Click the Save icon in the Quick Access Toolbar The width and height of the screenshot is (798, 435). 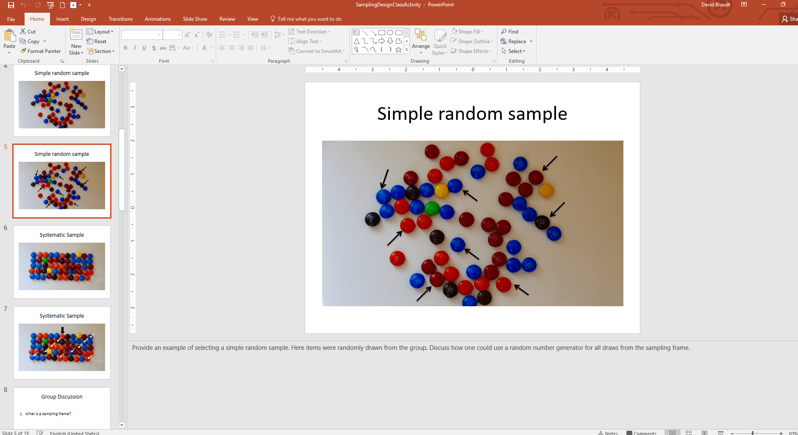click(x=11, y=5)
